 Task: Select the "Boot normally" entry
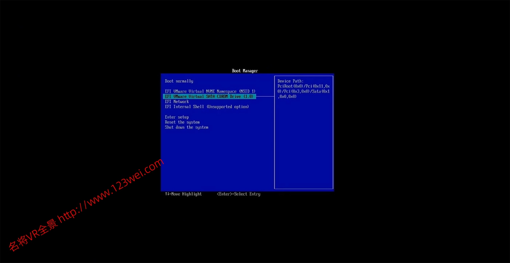(x=178, y=81)
